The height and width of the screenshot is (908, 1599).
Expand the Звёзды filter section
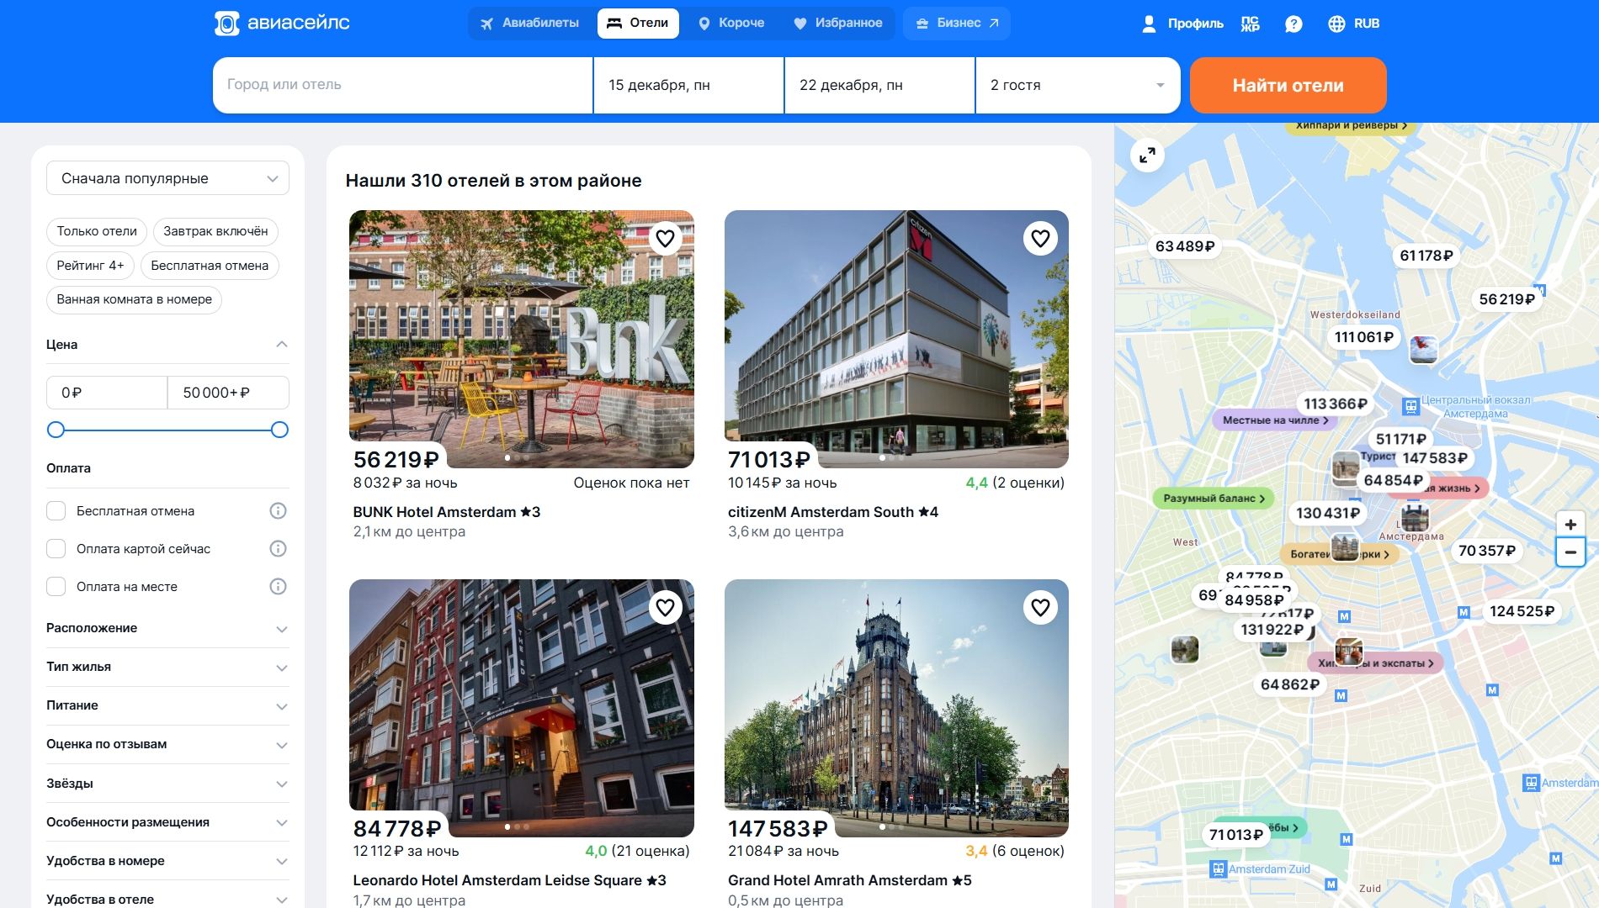tap(167, 784)
